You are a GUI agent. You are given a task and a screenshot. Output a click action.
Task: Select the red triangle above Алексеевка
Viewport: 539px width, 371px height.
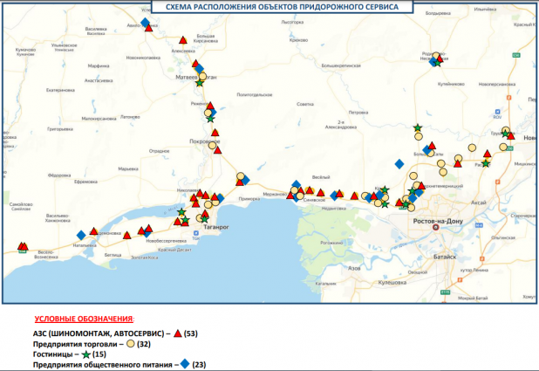[x=183, y=40]
